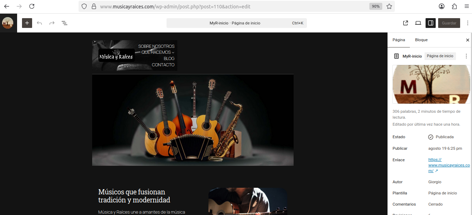This screenshot has width=472, height=215.
Task: Reload the browser page
Action: (x=32, y=6)
